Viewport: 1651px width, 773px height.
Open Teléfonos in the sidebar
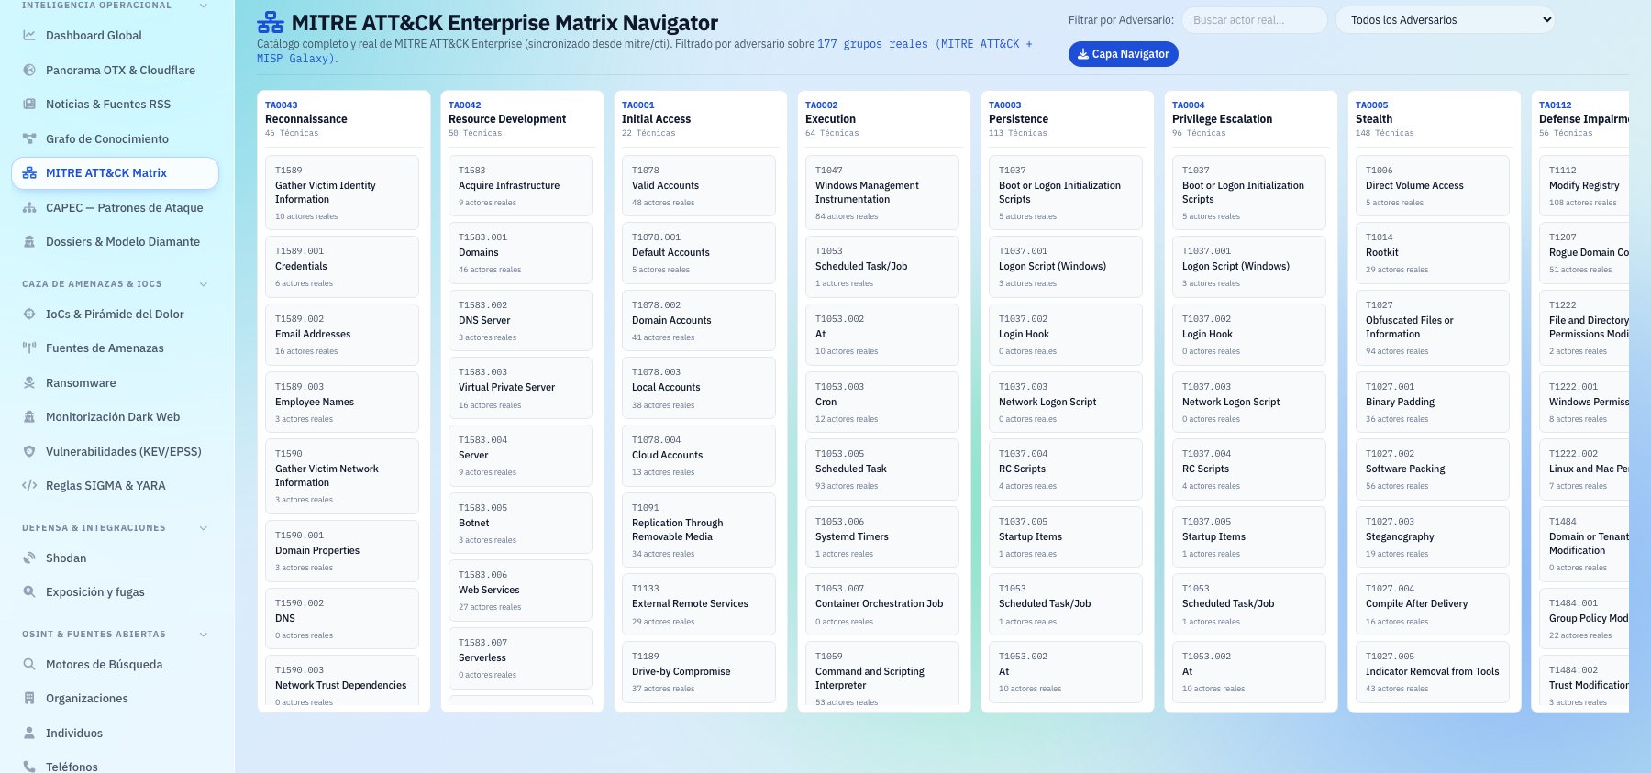click(x=115, y=765)
